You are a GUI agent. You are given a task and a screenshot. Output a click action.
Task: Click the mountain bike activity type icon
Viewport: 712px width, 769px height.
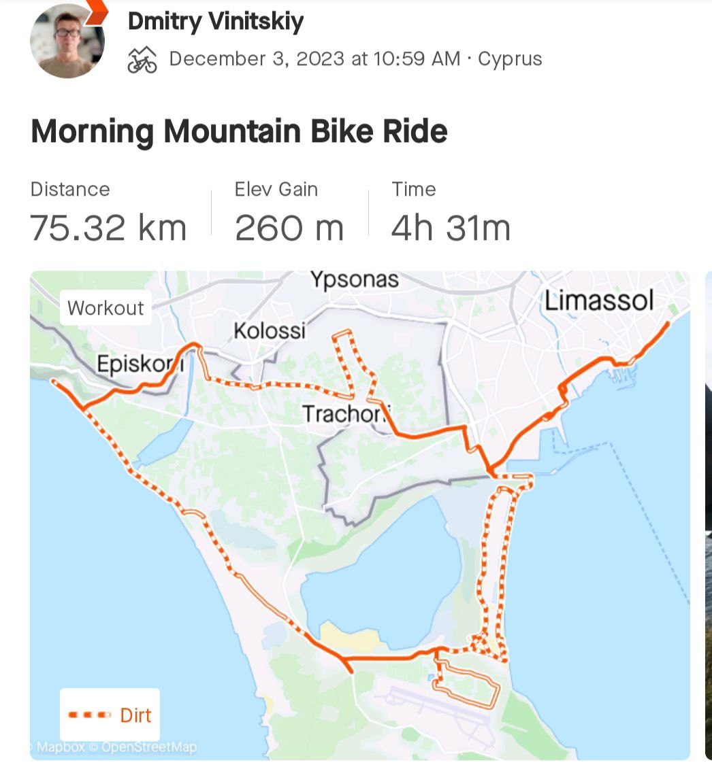[x=142, y=61]
